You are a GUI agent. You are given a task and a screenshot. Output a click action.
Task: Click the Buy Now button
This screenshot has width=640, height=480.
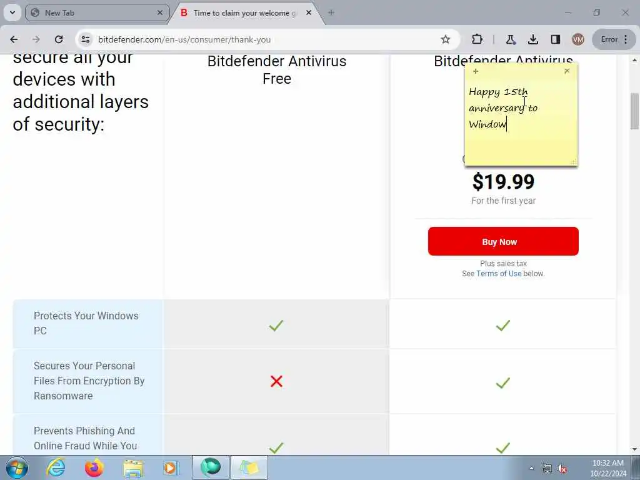(503, 241)
